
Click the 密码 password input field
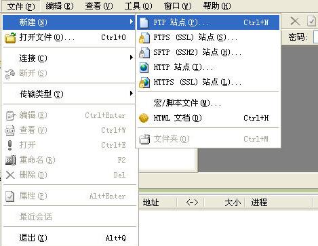315,37
